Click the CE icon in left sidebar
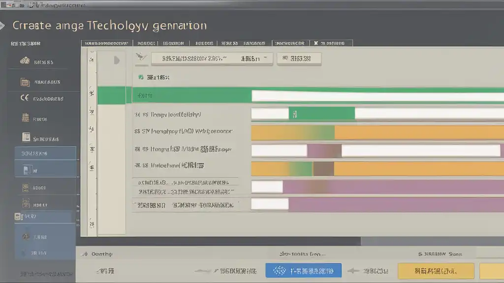Viewport: 504px width, 283px height. pyautogui.click(x=24, y=98)
